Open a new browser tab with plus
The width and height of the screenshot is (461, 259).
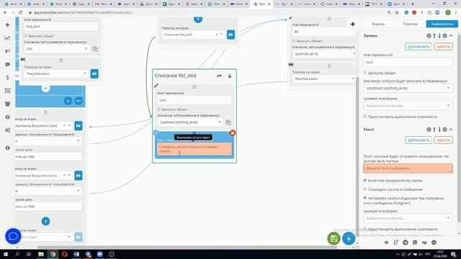(413, 4)
